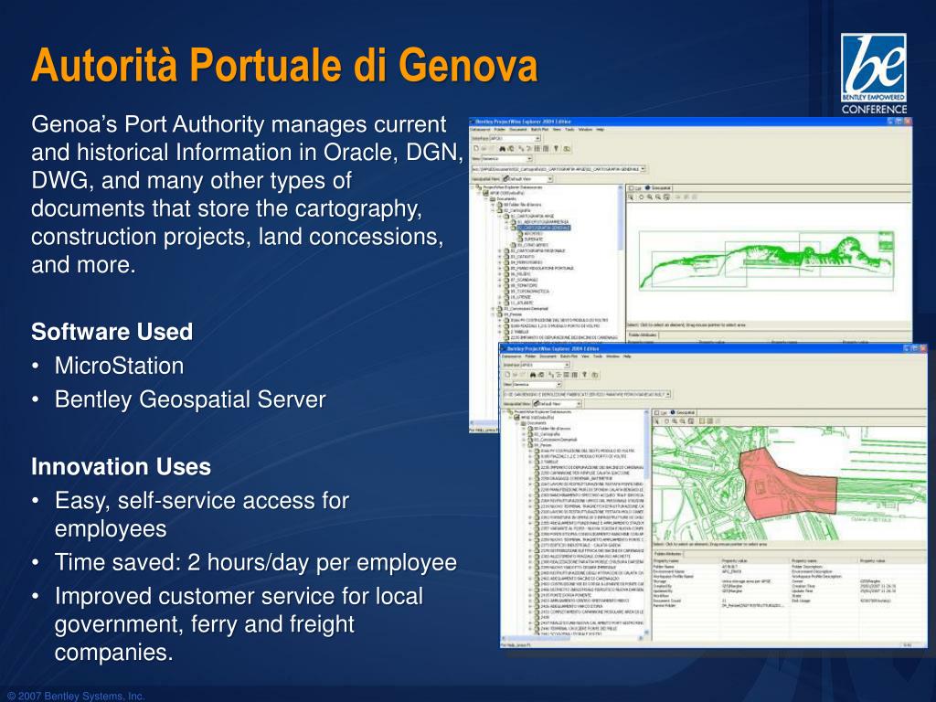This screenshot has height=702, width=936.
Task: Open the Folder menu in the front ProjectWise window
Action: pos(531,356)
